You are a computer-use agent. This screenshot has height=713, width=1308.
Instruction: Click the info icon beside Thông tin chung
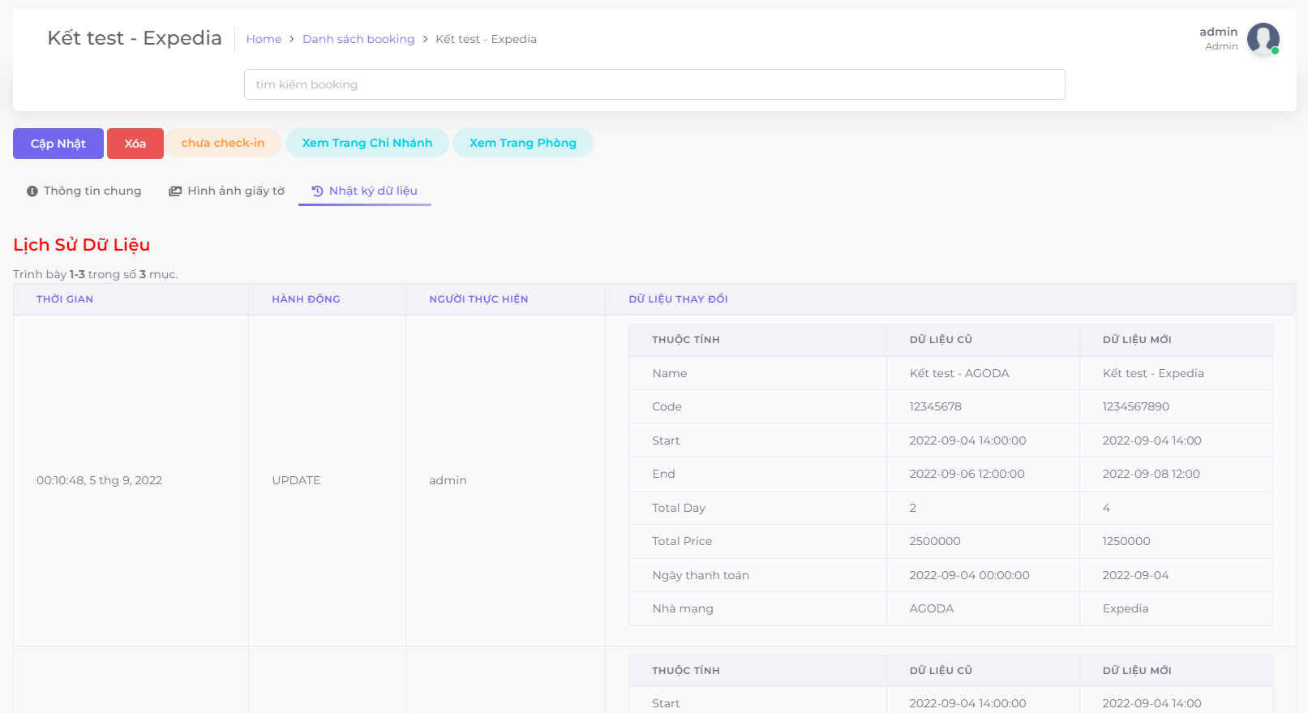coord(32,191)
